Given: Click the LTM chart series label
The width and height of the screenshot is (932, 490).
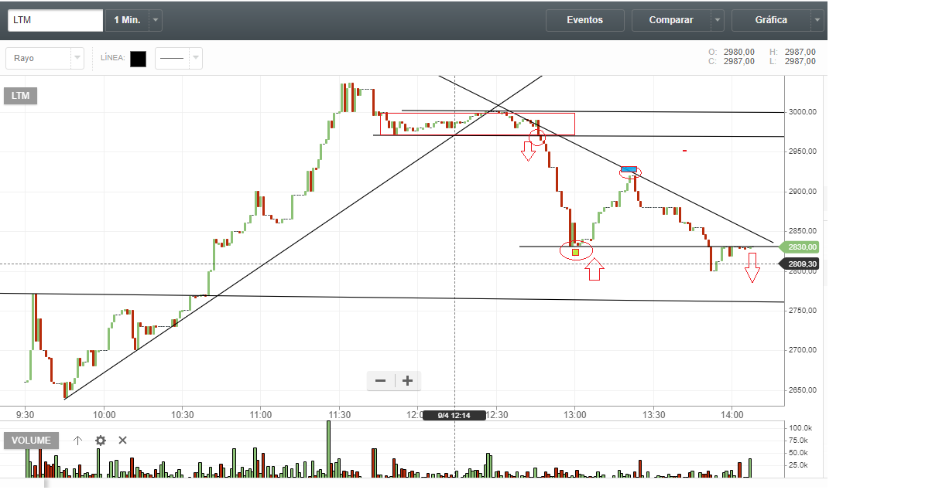Looking at the screenshot, I should click(x=21, y=96).
